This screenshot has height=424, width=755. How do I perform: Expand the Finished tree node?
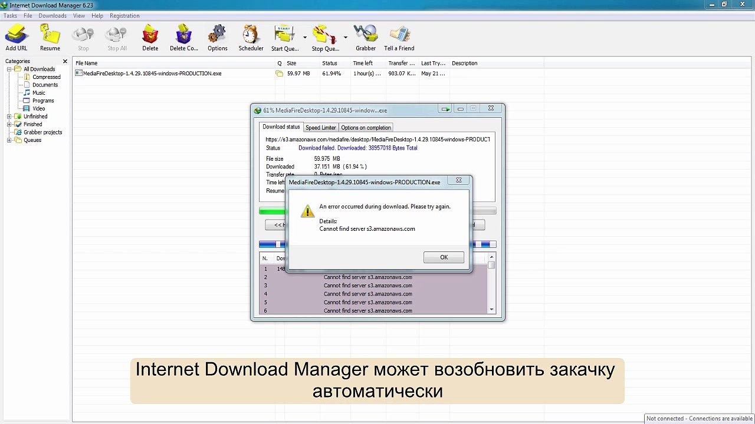(x=9, y=124)
